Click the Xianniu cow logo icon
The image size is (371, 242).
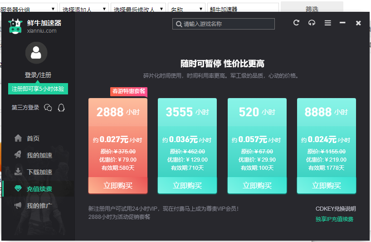[15, 26]
